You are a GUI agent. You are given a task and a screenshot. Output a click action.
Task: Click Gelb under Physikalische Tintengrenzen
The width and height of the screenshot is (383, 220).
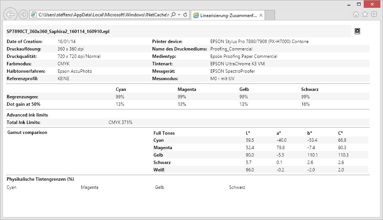pos(159,187)
